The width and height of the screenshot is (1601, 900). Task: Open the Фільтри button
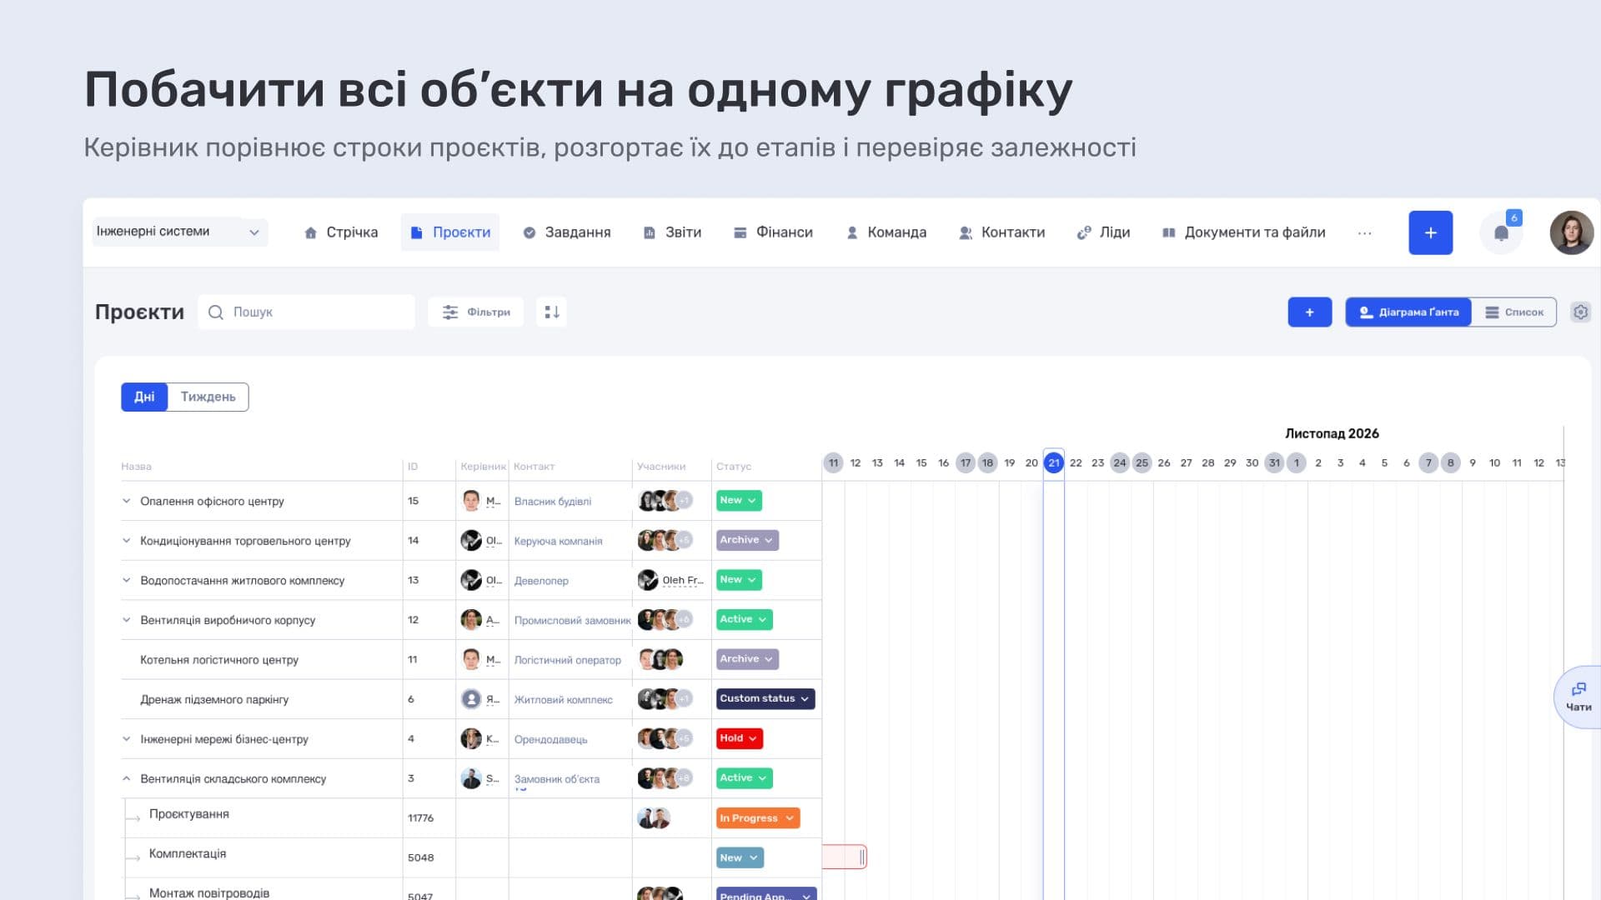tap(476, 312)
